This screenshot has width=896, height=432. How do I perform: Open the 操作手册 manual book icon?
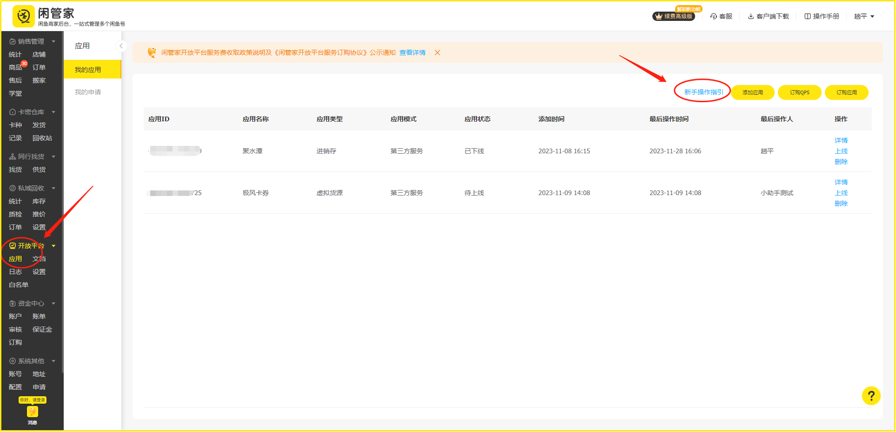[808, 16]
